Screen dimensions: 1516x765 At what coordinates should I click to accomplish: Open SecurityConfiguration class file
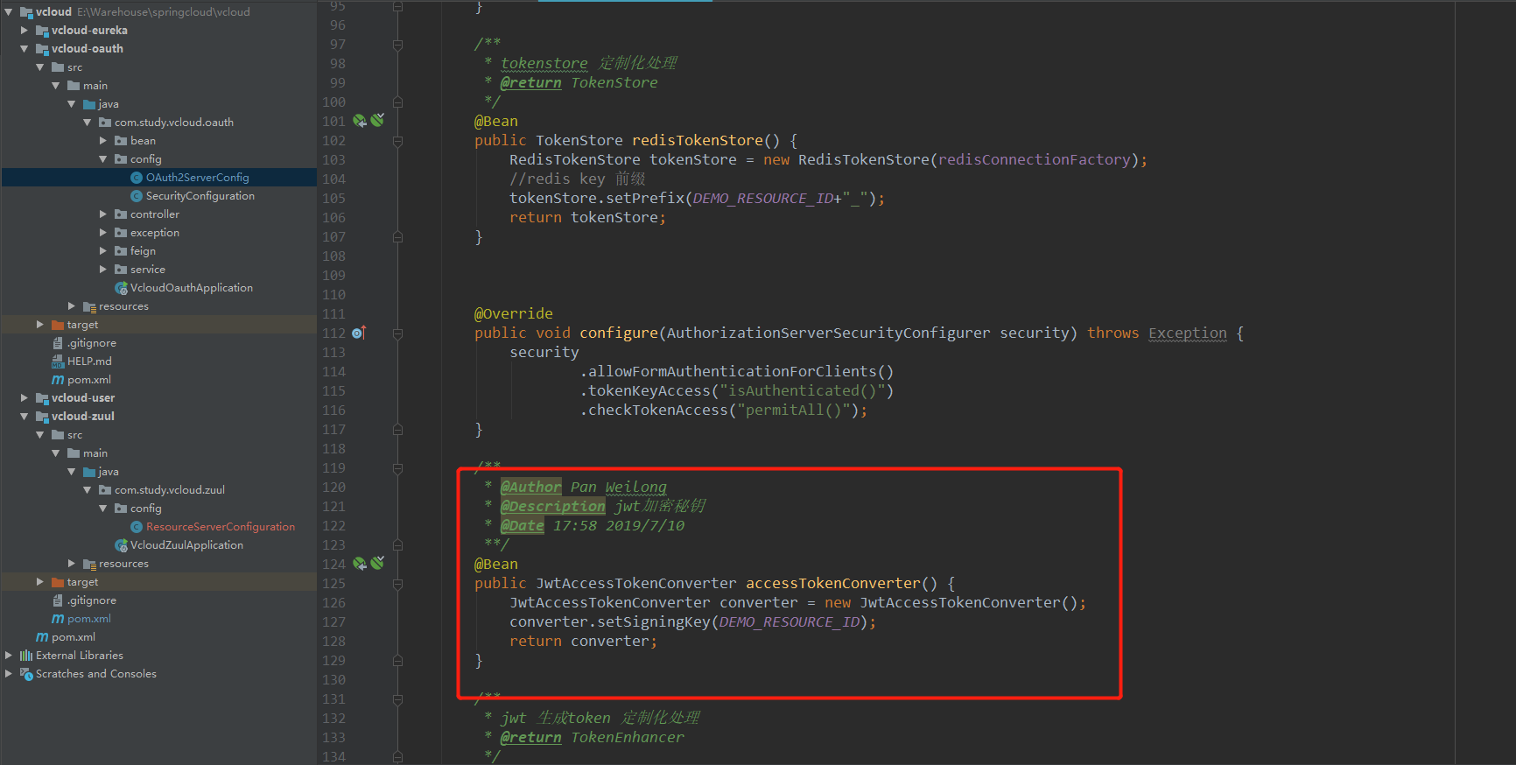pyautogui.click(x=200, y=196)
